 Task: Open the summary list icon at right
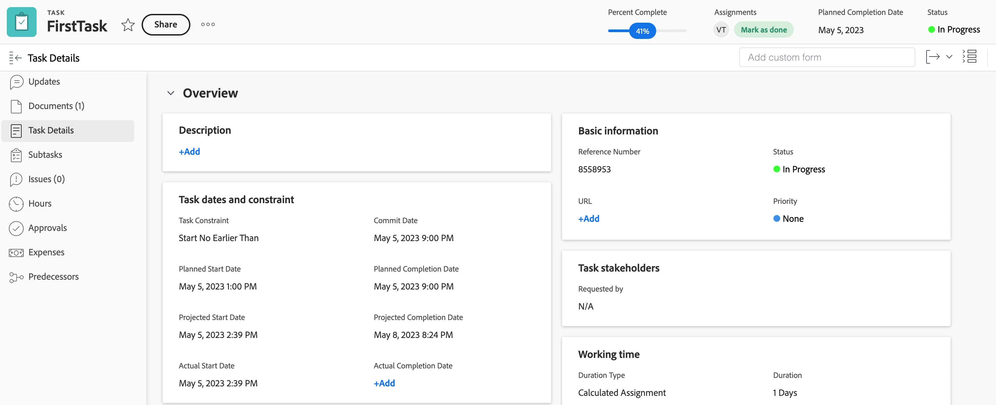[970, 57]
